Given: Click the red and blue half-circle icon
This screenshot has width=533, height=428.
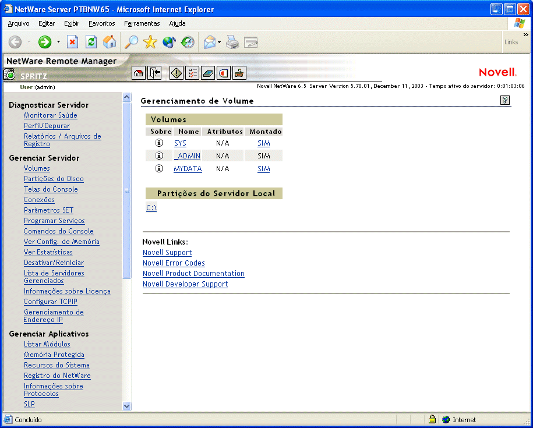Looking at the screenshot, I should 224,73.
